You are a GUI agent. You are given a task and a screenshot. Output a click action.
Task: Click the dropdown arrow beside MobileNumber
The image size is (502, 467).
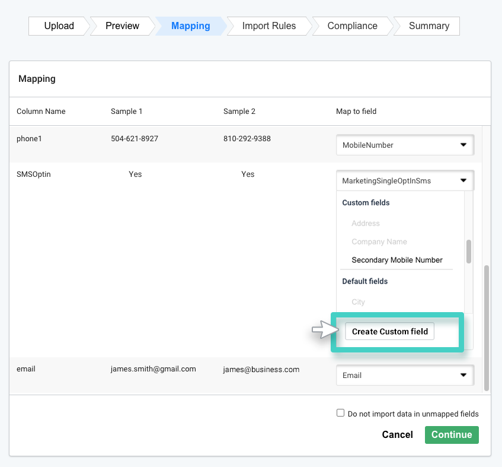[465, 144]
